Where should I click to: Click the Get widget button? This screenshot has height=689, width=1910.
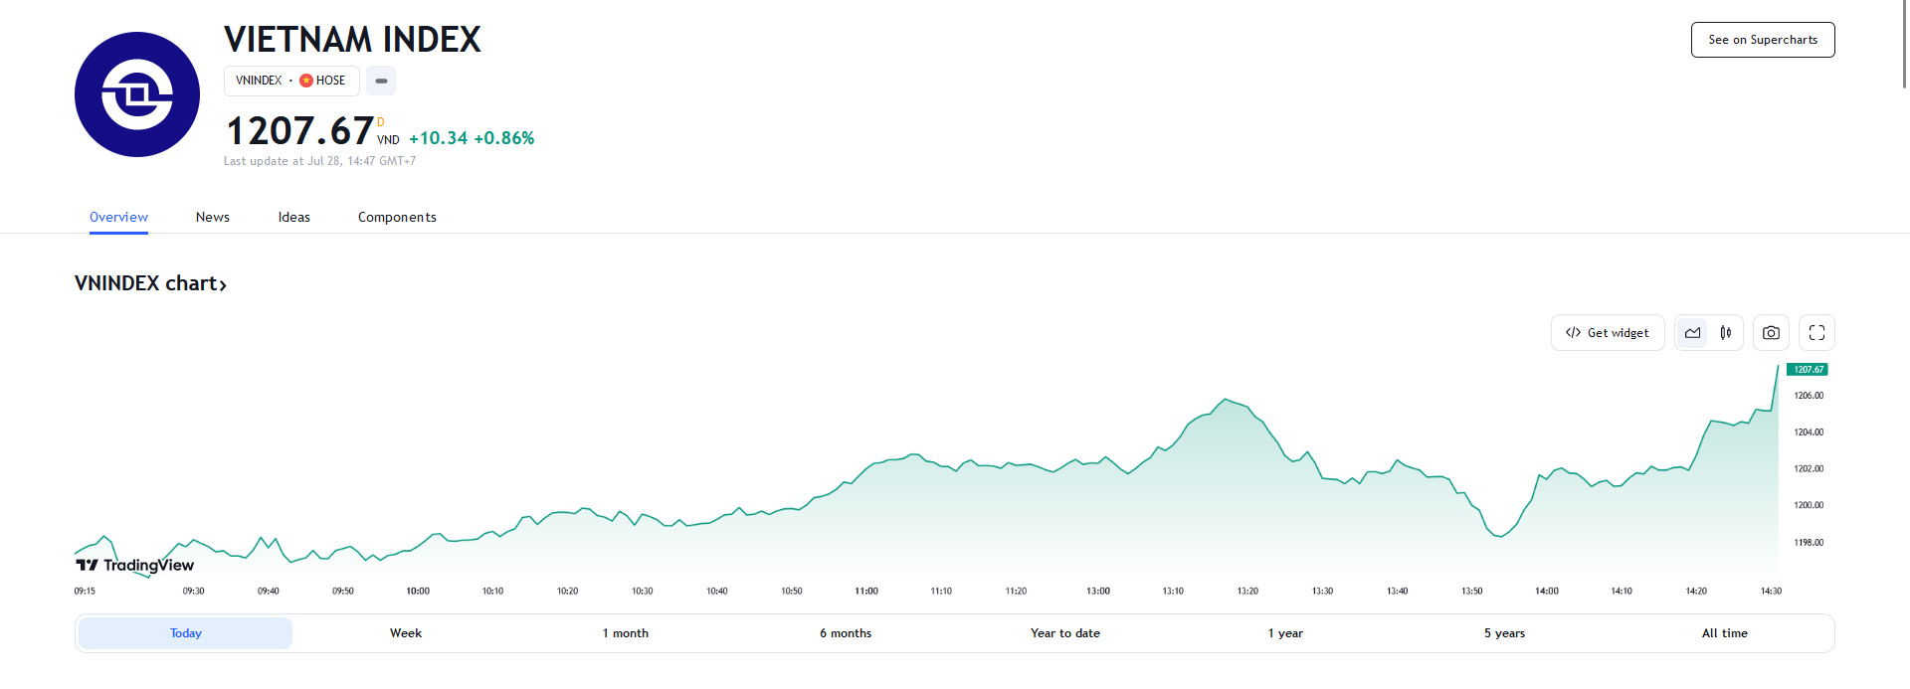tap(1608, 333)
